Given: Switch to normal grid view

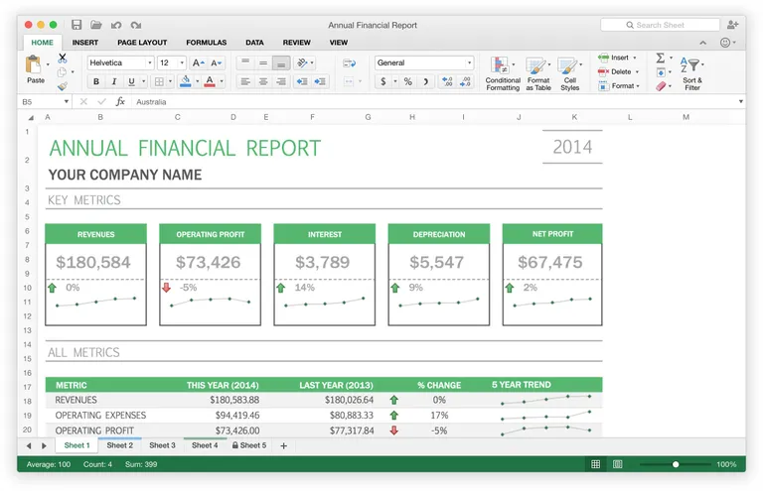Looking at the screenshot, I should pyautogui.click(x=596, y=464).
